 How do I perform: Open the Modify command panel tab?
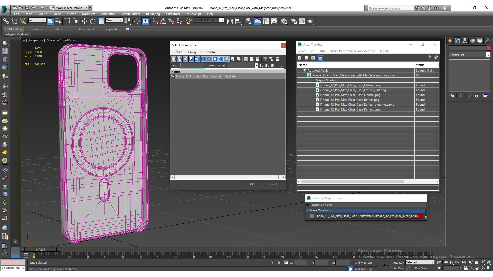point(458,41)
